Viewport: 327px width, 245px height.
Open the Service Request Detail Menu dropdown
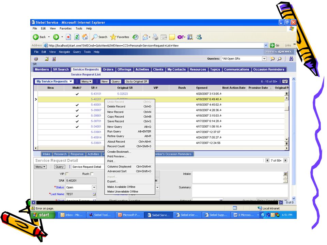tap(40, 167)
